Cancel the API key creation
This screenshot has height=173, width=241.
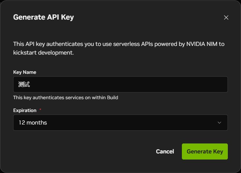[165, 151]
